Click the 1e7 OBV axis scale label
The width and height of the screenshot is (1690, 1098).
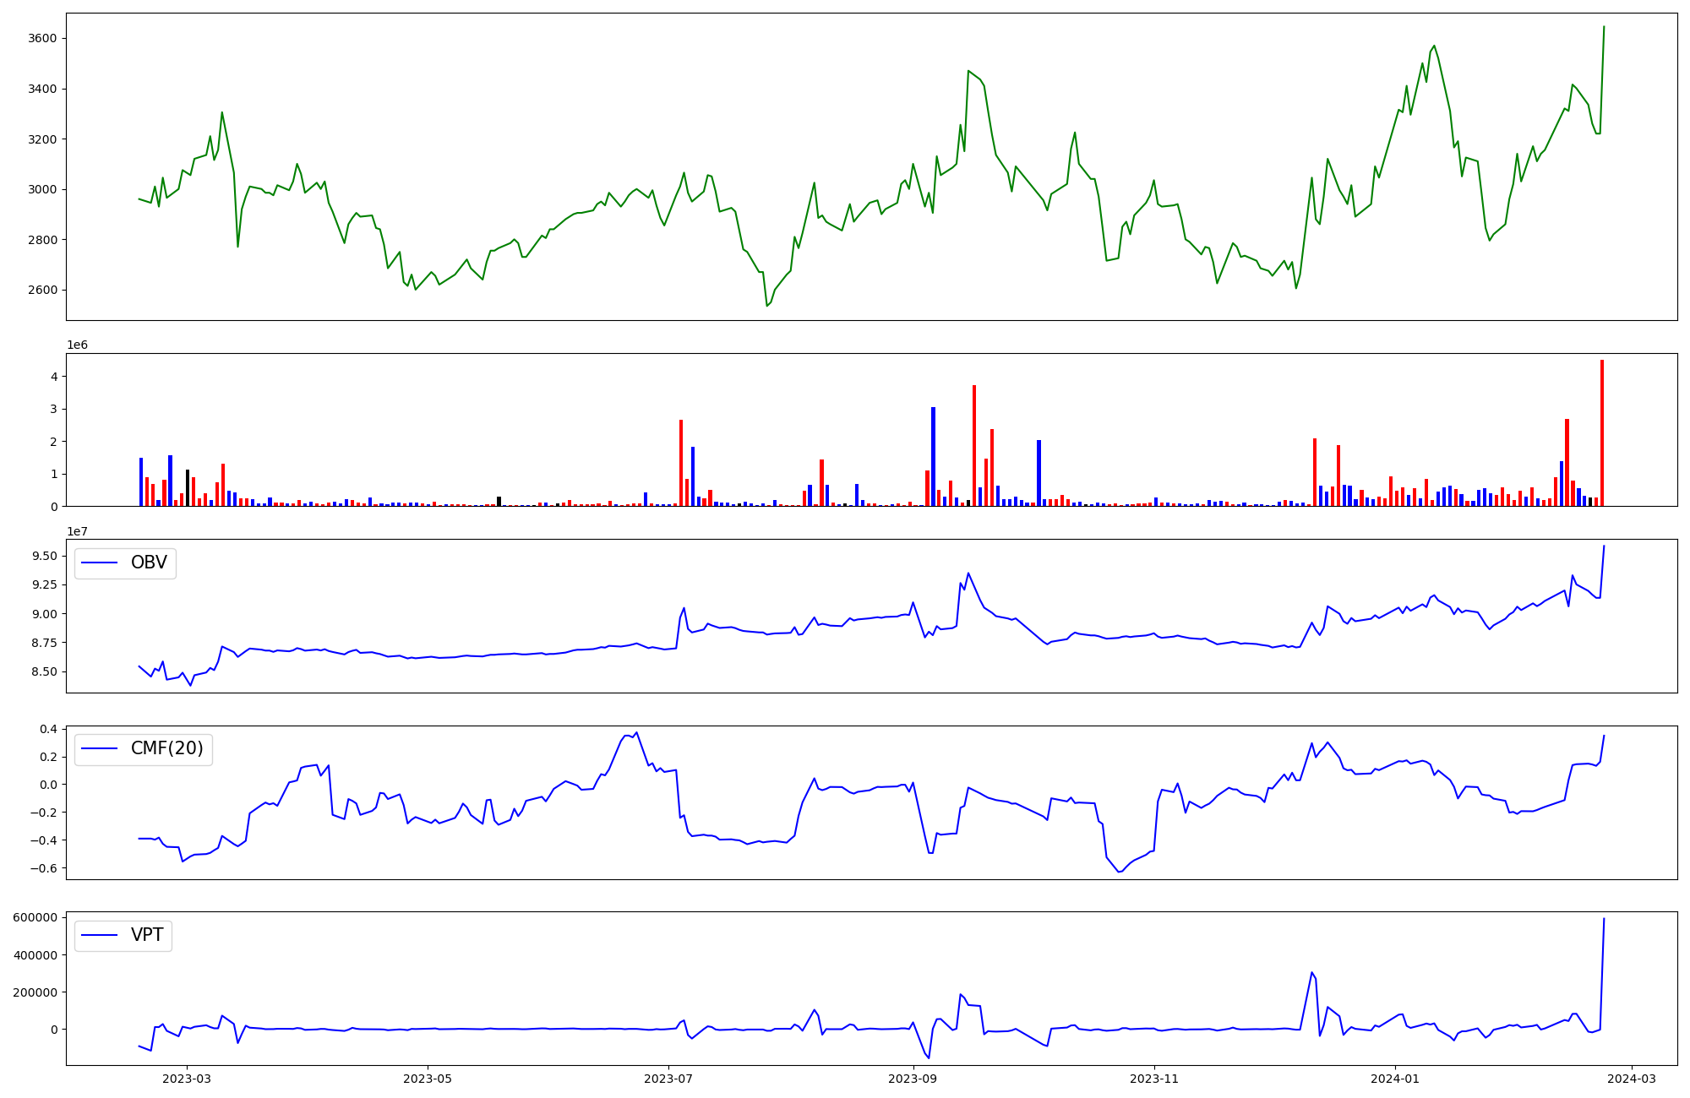pyautogui.click(x=77, y=531)
